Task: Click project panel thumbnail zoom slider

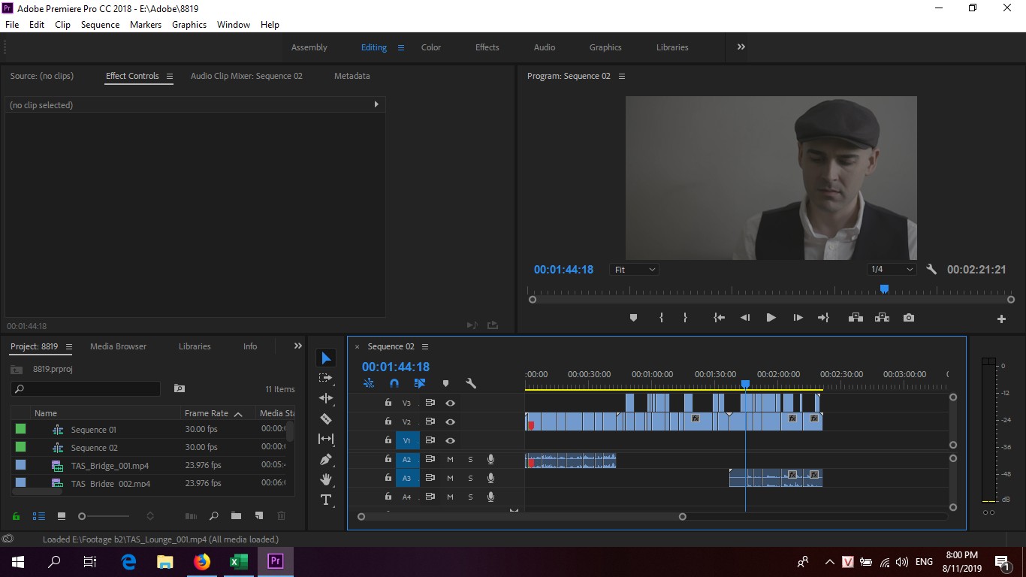Action: click(82, 516)
